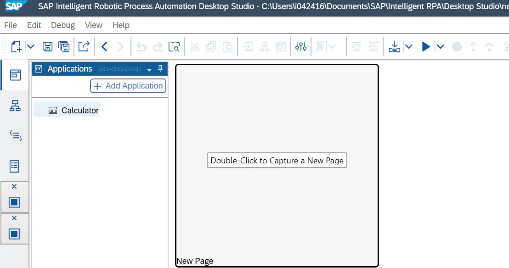Click the Step Over debug icon

(x=490, y=47)
